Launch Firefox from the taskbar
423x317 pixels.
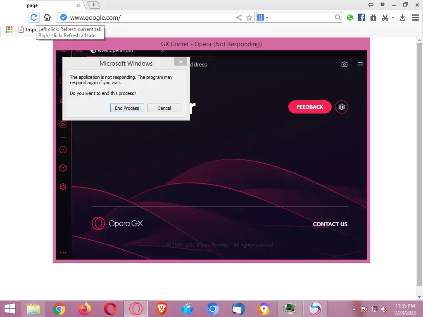click(x=84, y=309)
